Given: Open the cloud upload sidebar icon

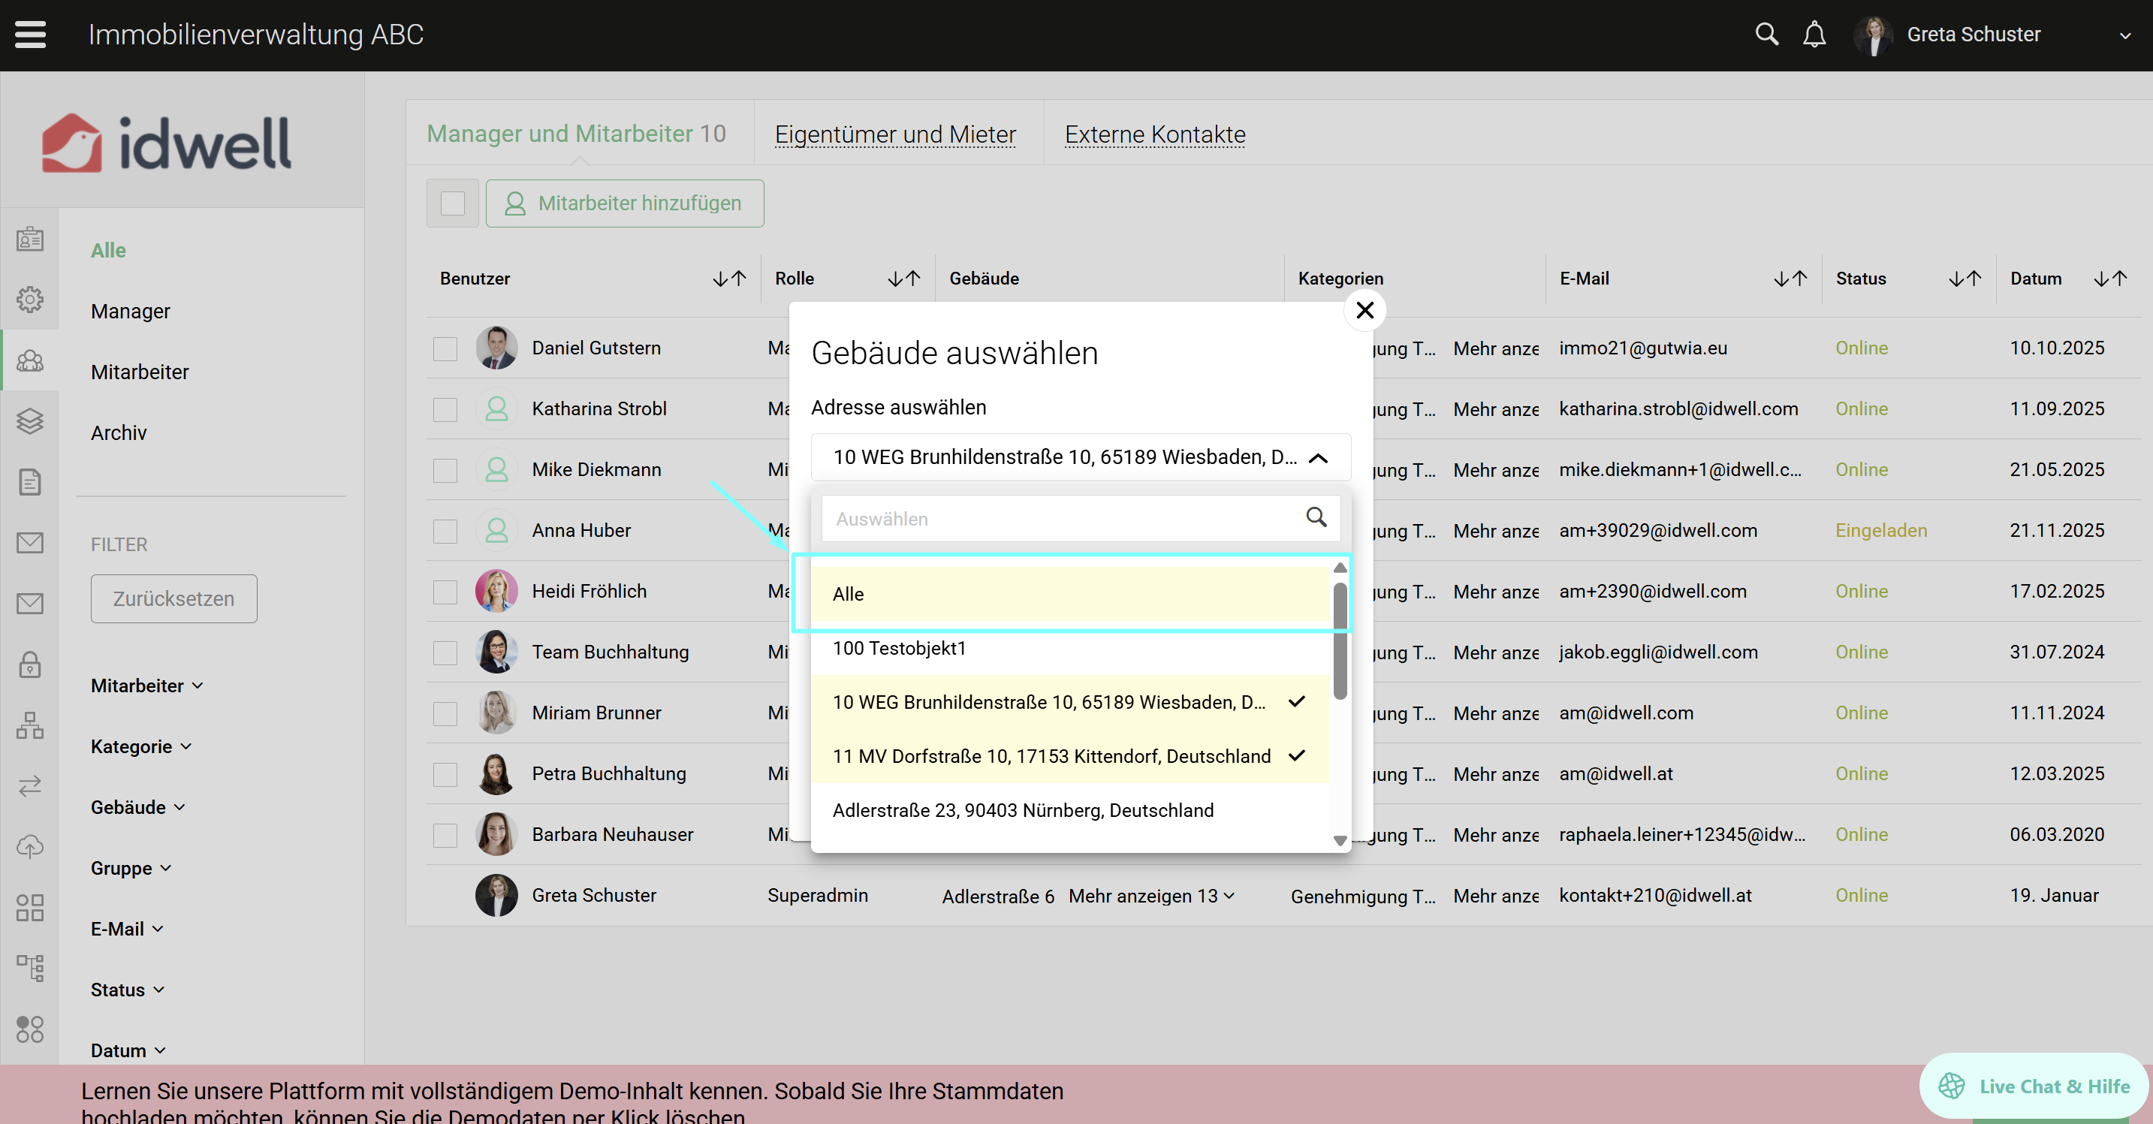Looking at the screenshot, I should click(x=30, y=846).
